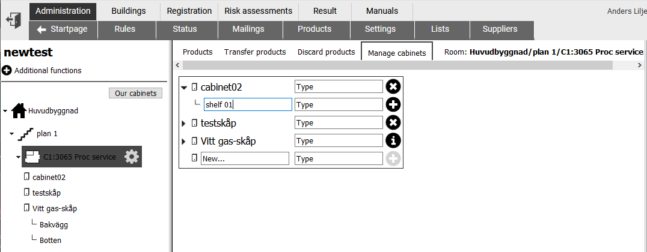Image resolution: width=647 pixels, height=252 pixels.
Task: Add shelf 01 using plus icon
Action: point(393,105)
